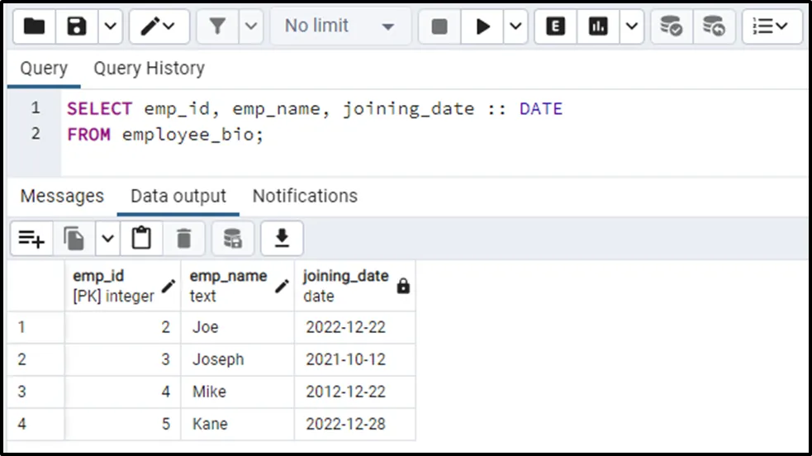The image size is (812, 456).
Task: Run the query with the Execute play button
Action: 482,26
